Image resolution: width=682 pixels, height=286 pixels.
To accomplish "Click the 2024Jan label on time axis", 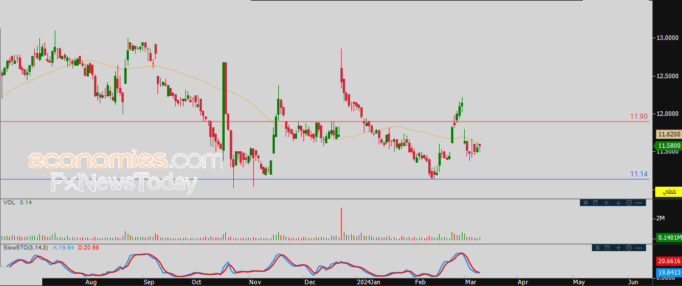I will 370,282.
